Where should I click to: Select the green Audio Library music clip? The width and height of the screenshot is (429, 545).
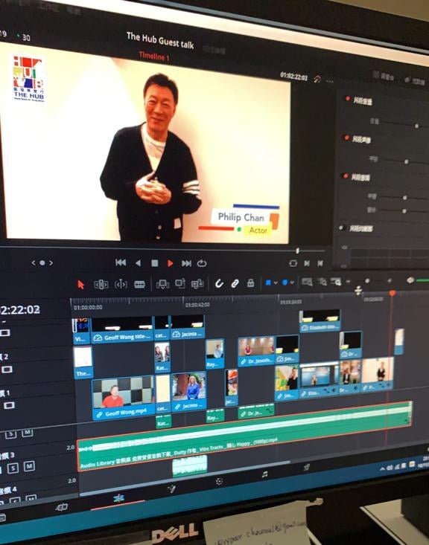(x=244, y=436)
